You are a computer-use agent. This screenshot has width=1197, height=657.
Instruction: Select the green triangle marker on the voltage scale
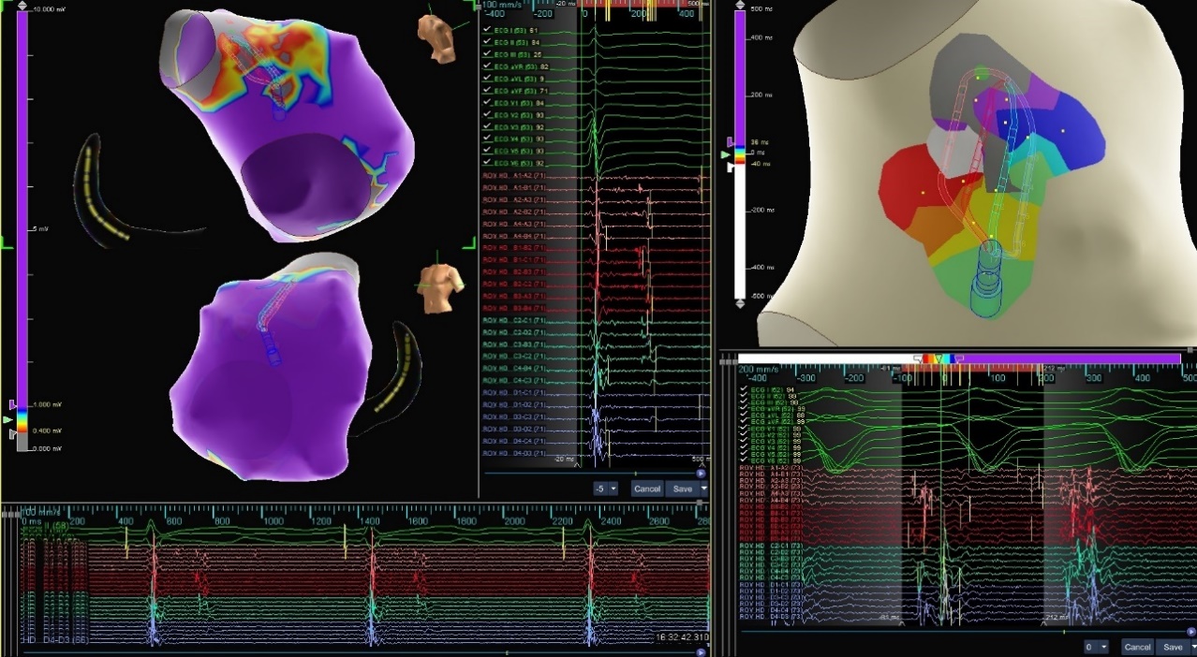[9, 420]
